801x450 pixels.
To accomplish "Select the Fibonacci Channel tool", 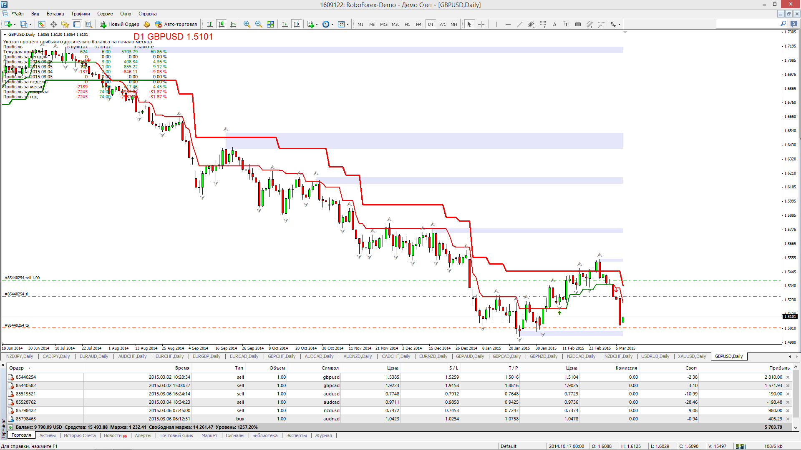I will click(x=589, y=24).
